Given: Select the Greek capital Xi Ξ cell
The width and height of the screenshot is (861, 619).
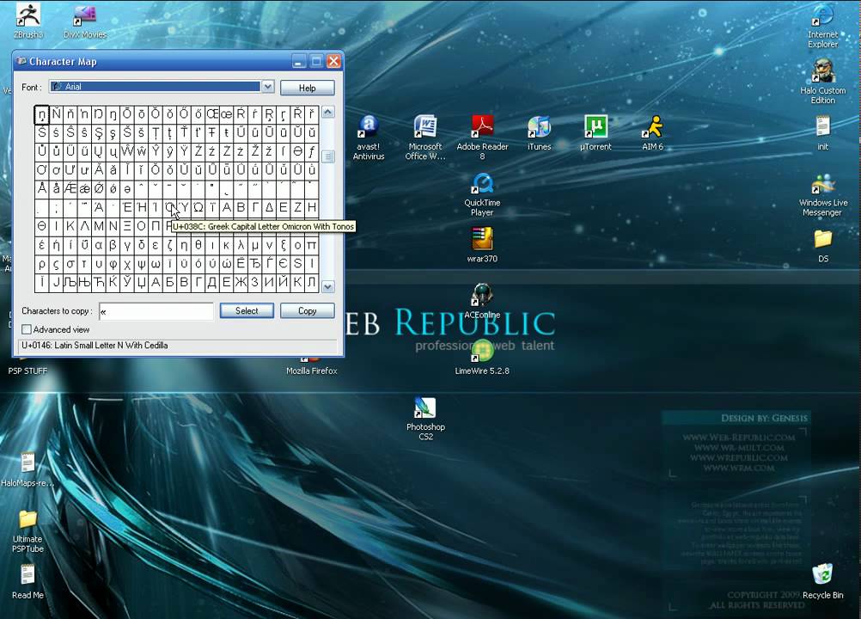Looking at the screenshot, I should [127, 226].
